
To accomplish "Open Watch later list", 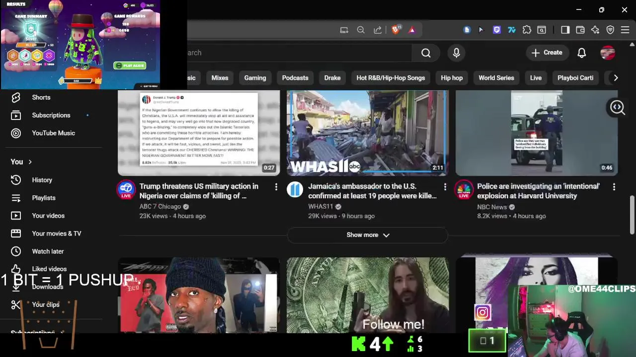I will pos(48,251).
